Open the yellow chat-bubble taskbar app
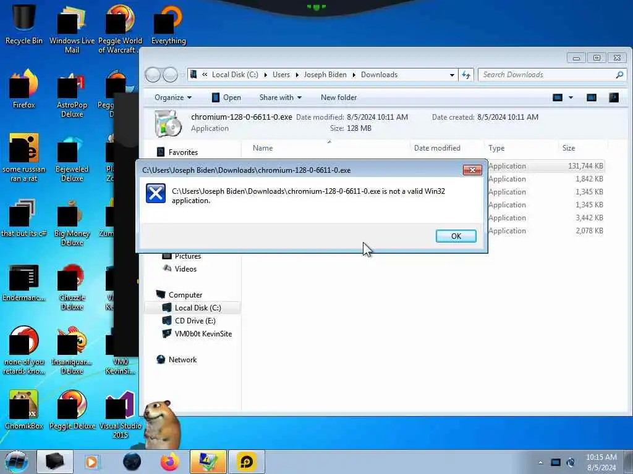This screenshot has height=474, width=633. [246, 462]
